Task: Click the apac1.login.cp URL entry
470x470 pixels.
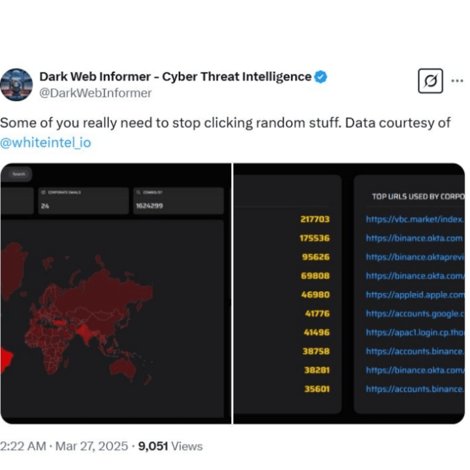Action: (x=415, y=332)
